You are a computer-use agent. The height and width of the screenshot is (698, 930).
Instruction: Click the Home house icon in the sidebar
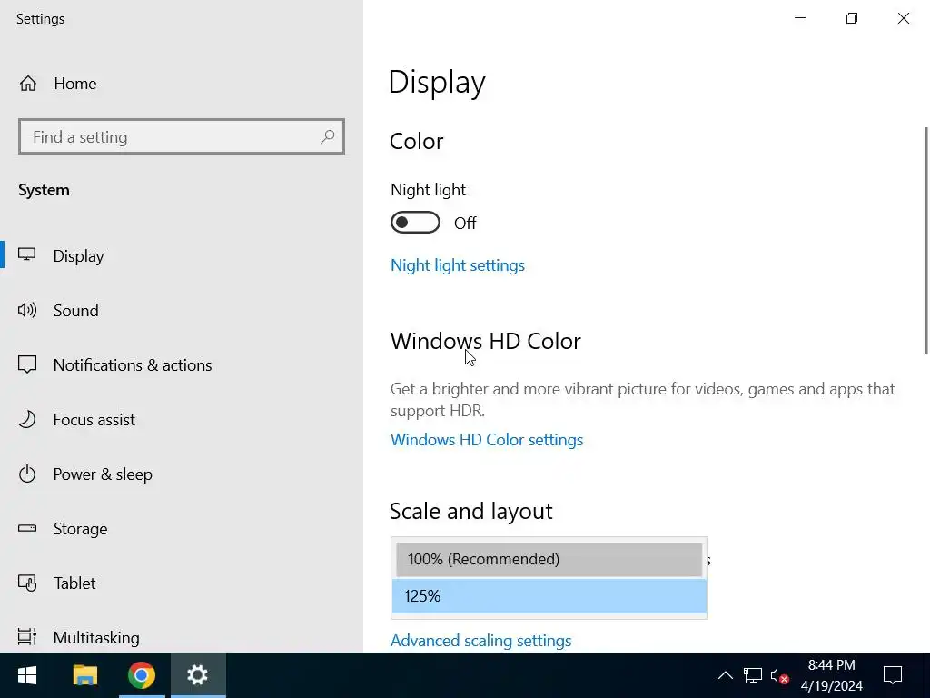tap(28, 84)
